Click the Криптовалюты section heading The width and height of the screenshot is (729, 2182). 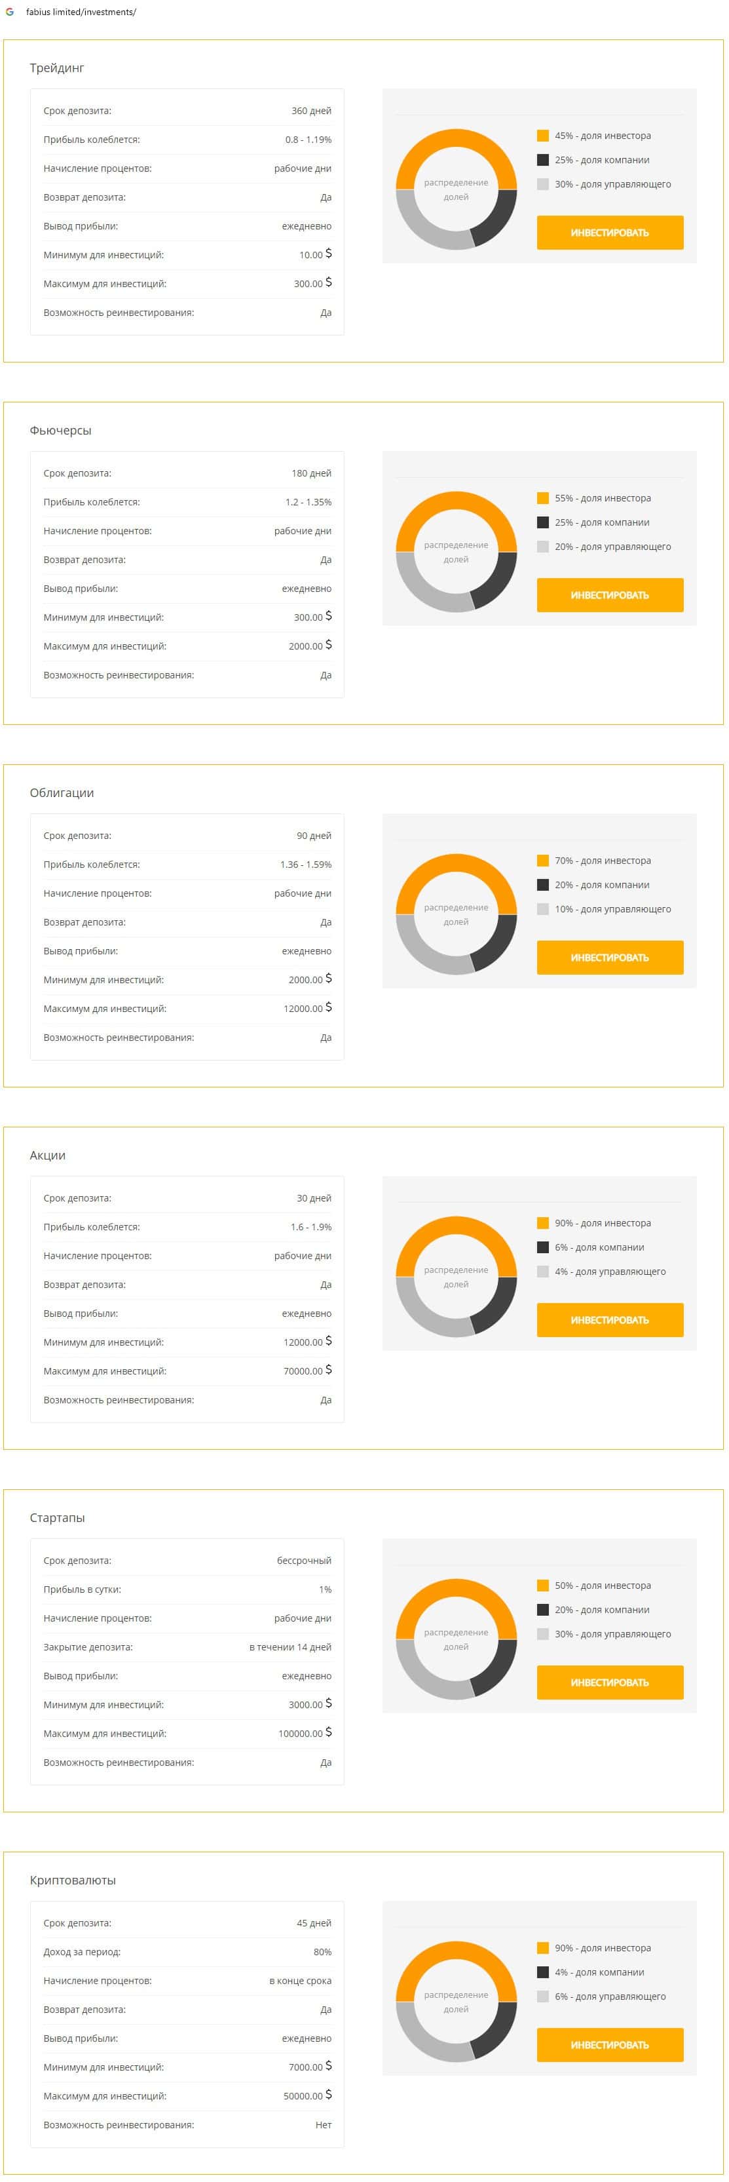pyautogui.click(x=73, y=1880)
